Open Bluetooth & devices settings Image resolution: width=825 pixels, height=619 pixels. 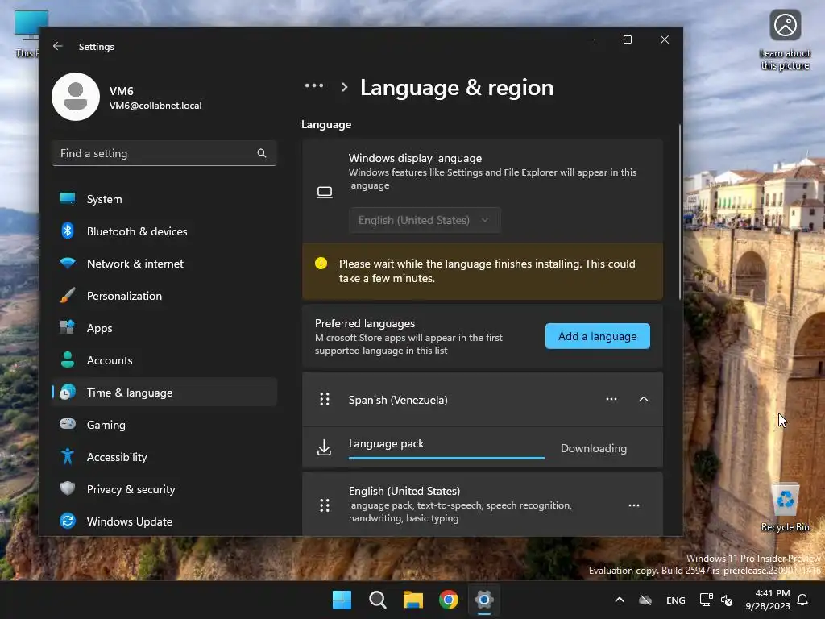[x=164, y=231]
